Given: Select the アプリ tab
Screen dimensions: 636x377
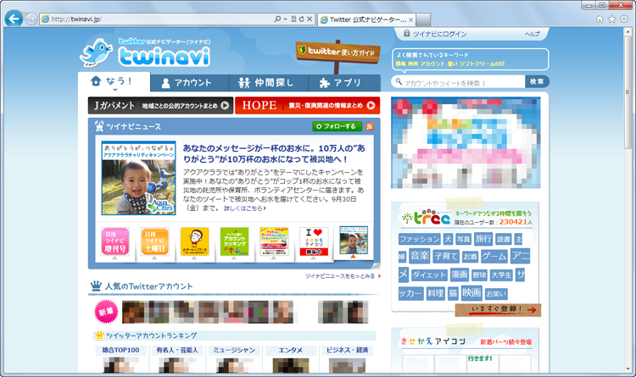Looking at the screenshot, I should coord(344,83).
